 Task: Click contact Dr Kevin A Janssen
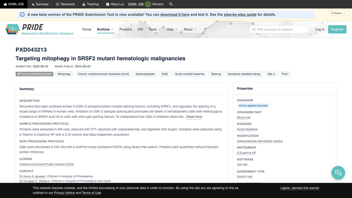pyautogui.click(x=32, y=177)
